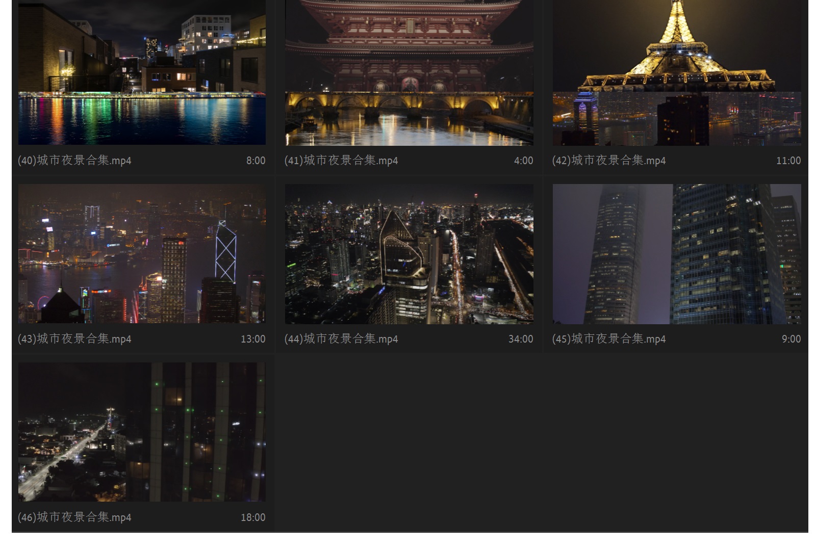
Task: Click the 8:00 duration of clip 40
Action: click(x=256, y=161)
